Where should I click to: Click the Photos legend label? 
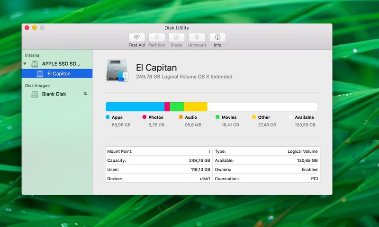(x=156, y=117)
